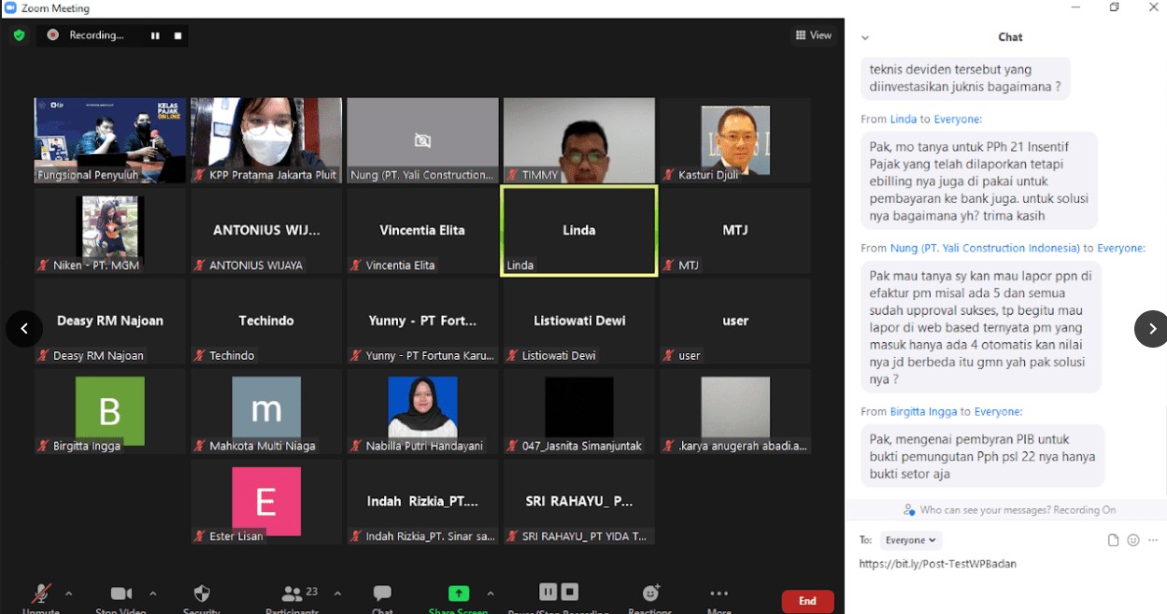Collapse the Chat panel chevron
Image resolution: width=1167 pixels, height=614 pixels.
[865, 37]
